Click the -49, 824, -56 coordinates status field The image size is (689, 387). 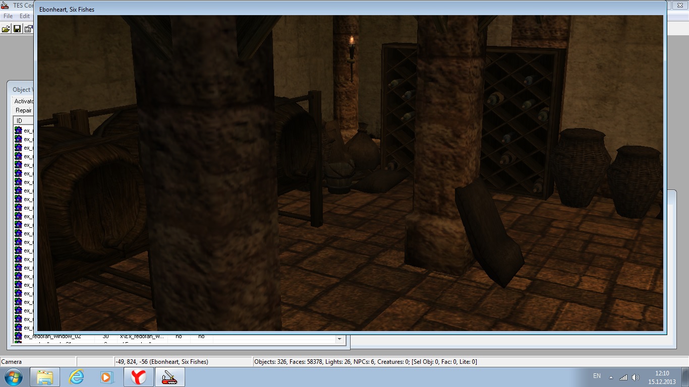pyautogui.click(x=183, y=362)
